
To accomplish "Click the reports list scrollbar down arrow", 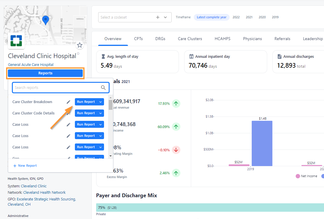I will (110, 156).
